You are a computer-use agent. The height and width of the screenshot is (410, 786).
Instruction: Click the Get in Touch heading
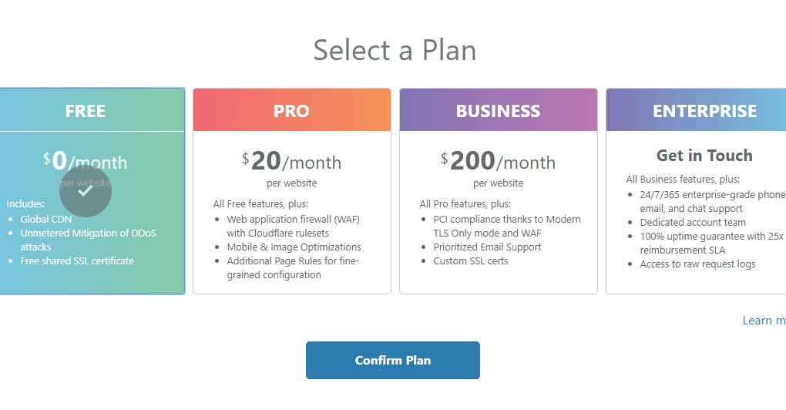pos(704,156)
